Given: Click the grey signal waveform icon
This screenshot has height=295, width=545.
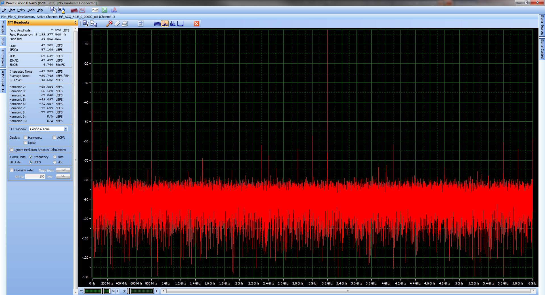Looking at the screenshot, I should pyautogui.click(x=95, y=10).
